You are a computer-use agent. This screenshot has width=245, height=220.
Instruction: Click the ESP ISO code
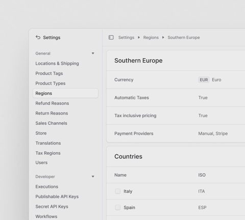pyautogui.click(x=202, y=208)
